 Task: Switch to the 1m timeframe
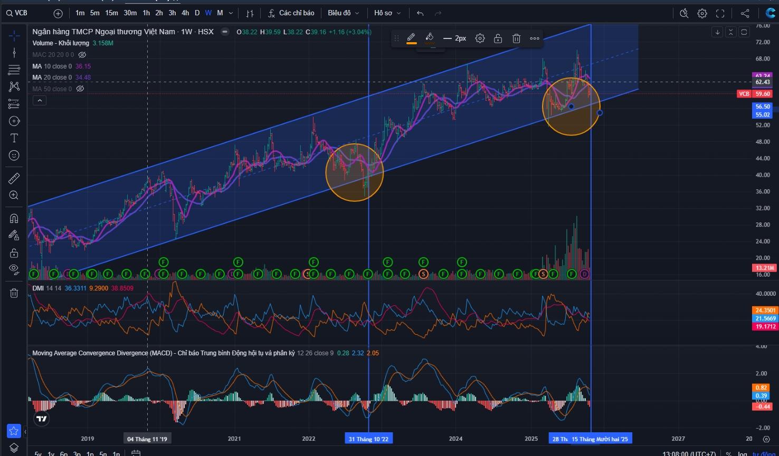tap(80, 13)
